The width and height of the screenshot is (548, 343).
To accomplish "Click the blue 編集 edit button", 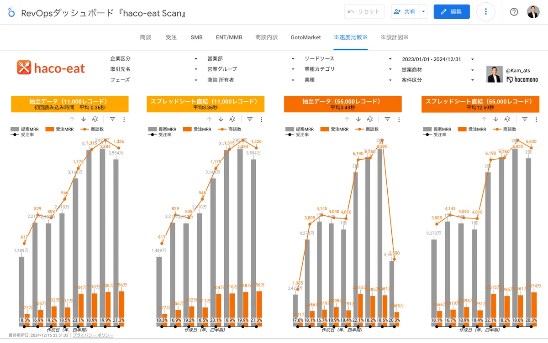I will coord(452,12).
